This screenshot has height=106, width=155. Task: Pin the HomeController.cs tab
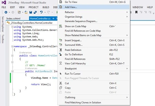pyautogui.click(x=54, y=19)
